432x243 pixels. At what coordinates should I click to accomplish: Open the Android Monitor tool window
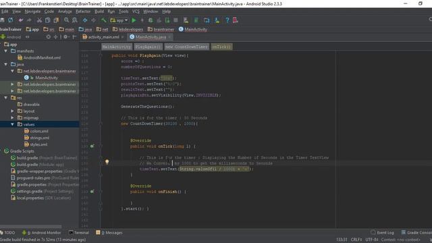pos(41,233)
